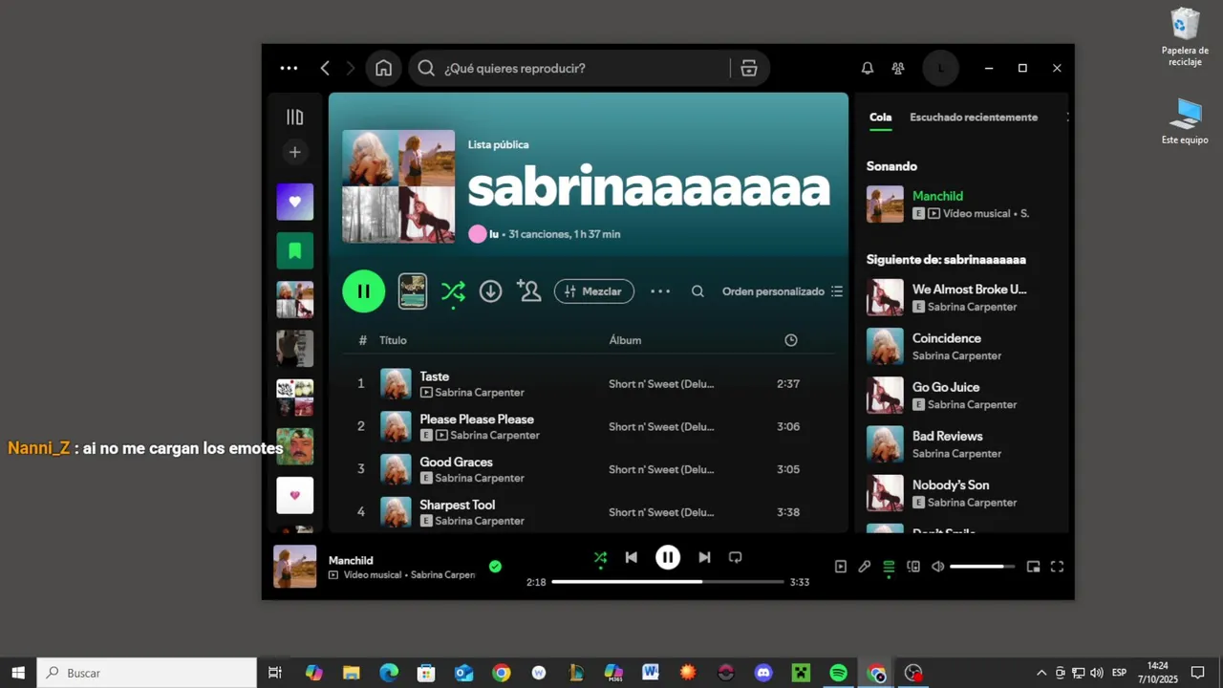This screenshot has width=1223, height=688.
Task: Open Friend Activity icon
Action: coord(898,68)
